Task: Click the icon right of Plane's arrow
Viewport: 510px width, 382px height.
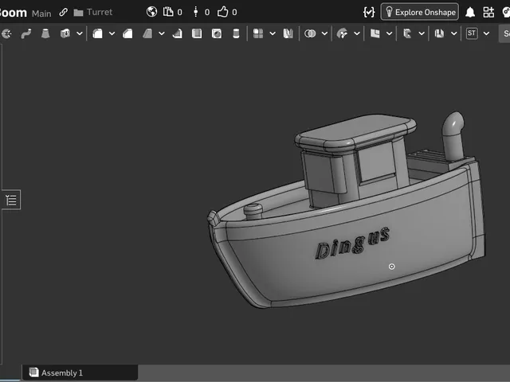Action: pos(407,33)
